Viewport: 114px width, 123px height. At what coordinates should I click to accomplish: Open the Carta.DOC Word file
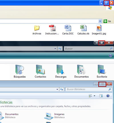[68, 30]
